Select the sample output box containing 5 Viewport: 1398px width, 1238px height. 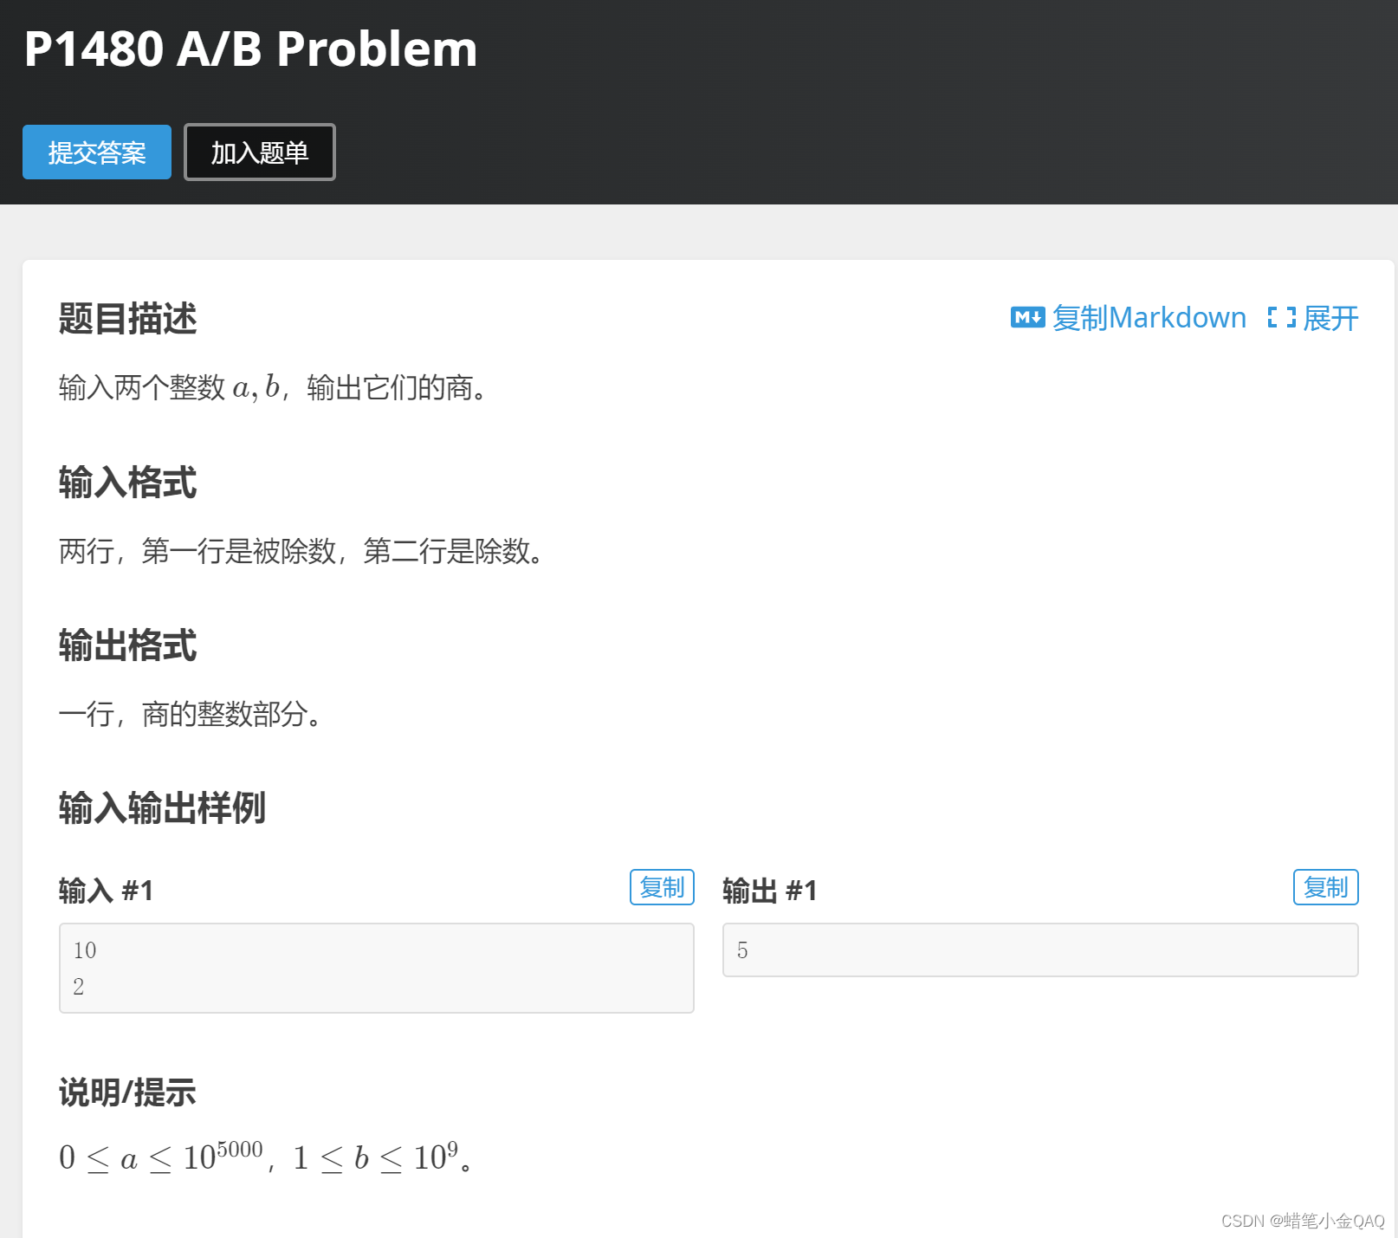(1040, 950)
